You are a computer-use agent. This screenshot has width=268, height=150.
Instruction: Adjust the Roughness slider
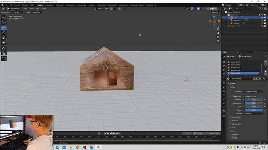pos(254,103)
